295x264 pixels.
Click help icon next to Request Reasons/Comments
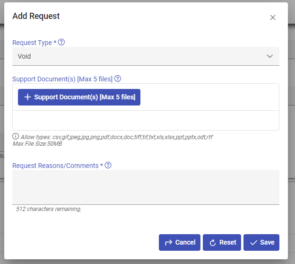tap(108, 165)
